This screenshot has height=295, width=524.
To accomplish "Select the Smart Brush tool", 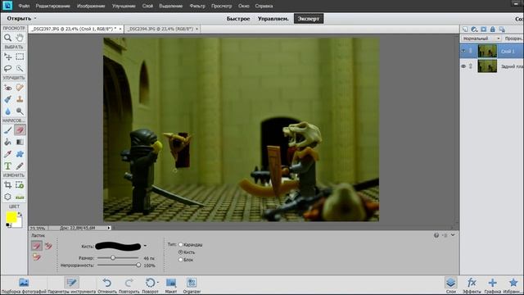I will click(x=7, y=99).
